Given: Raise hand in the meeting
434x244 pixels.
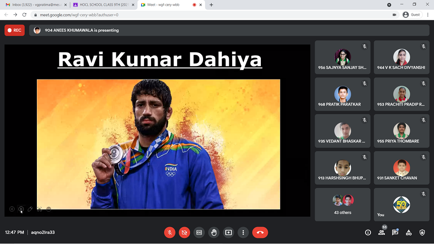Looking at the screenshot, I should pyautogui.click(x=214, y=232).
